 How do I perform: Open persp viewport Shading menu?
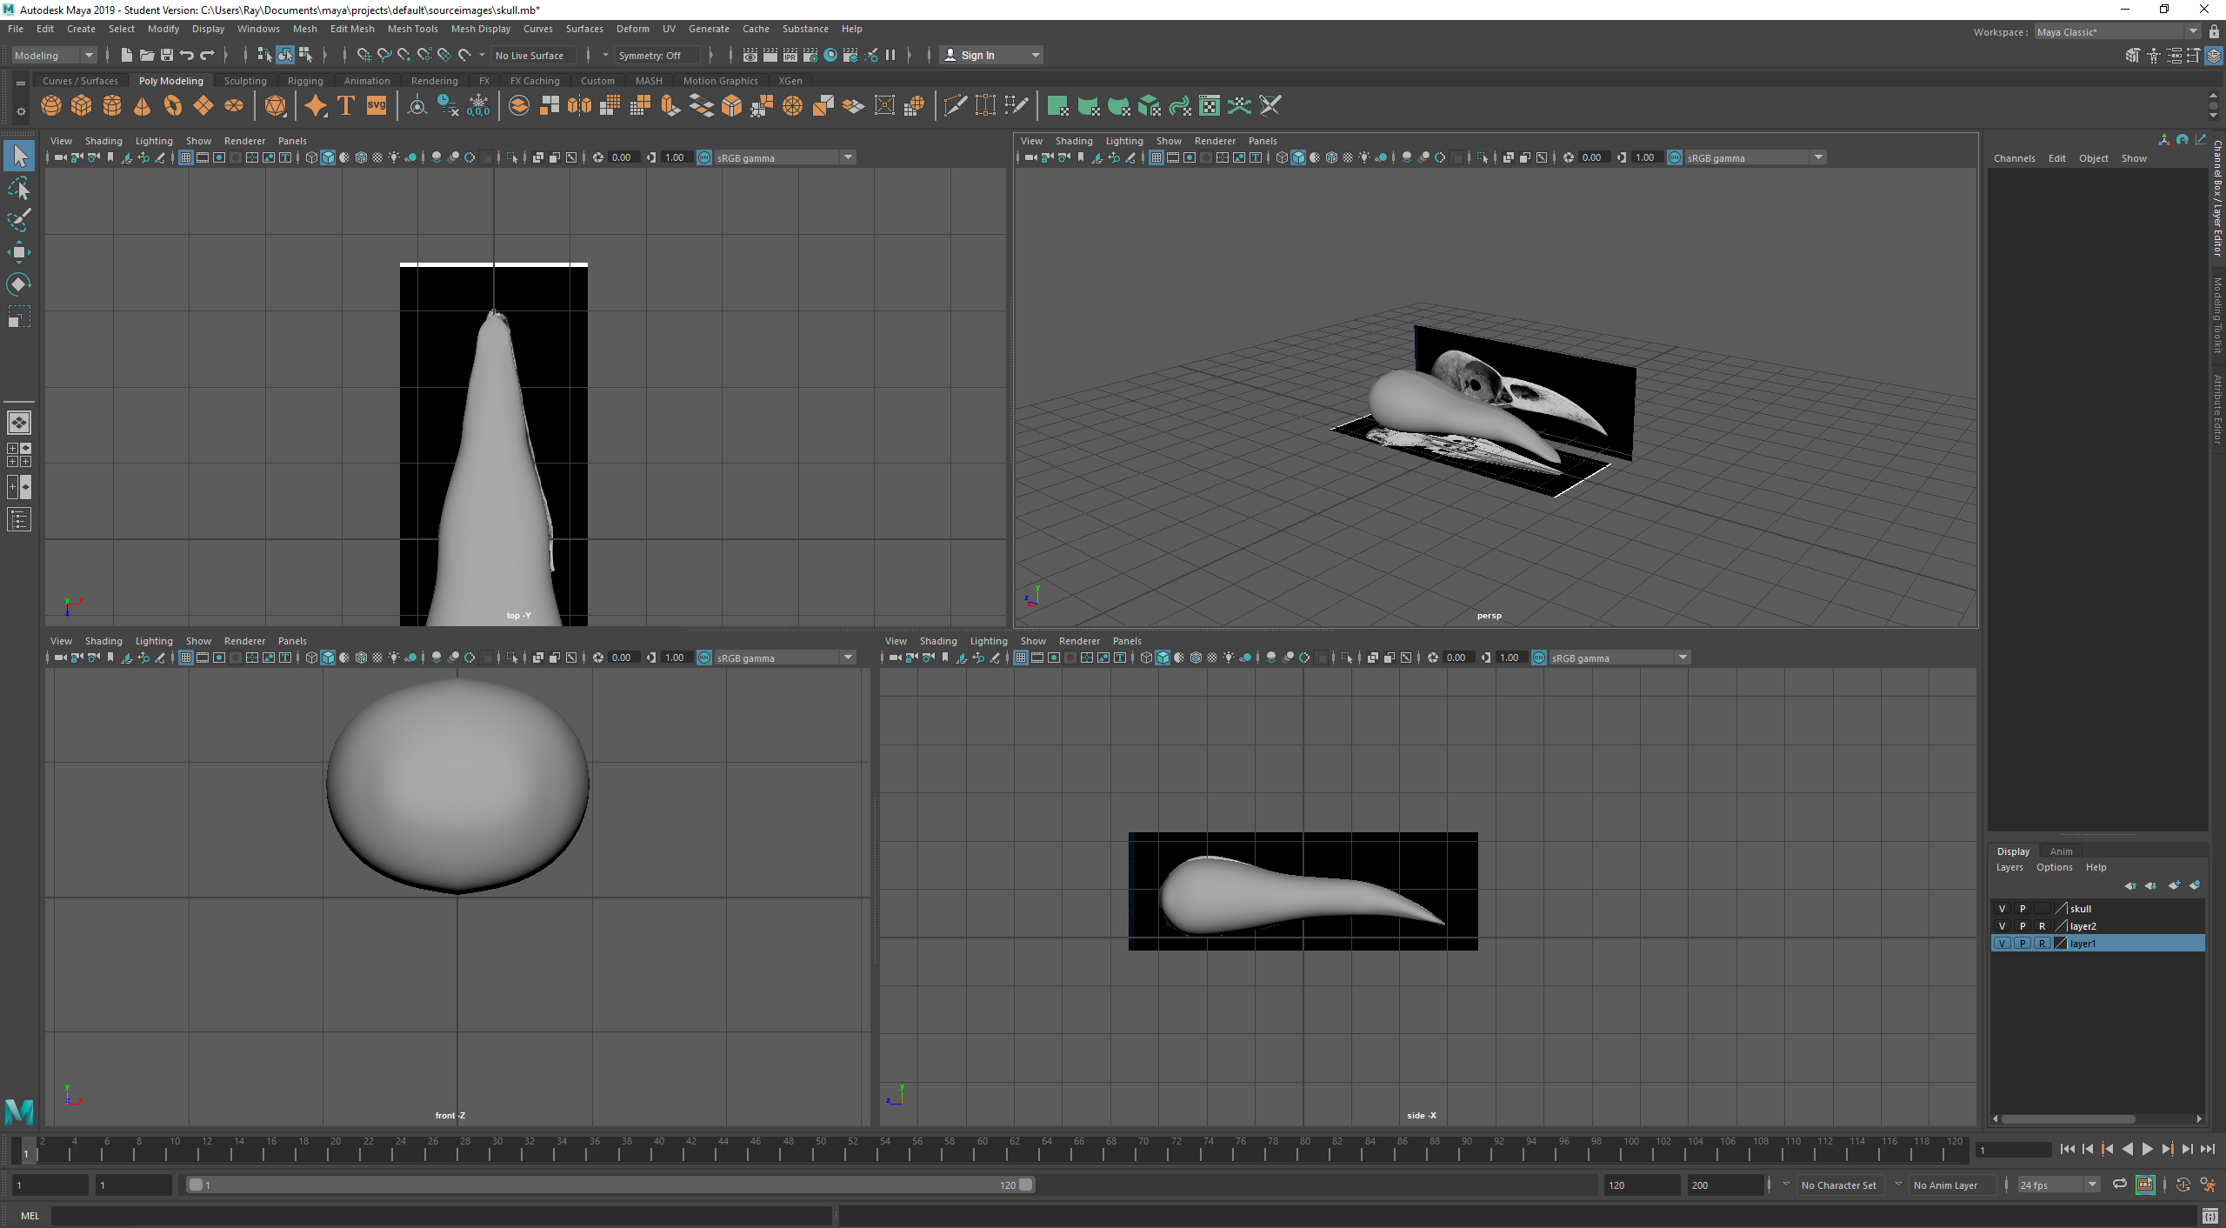coord(1074,141)
